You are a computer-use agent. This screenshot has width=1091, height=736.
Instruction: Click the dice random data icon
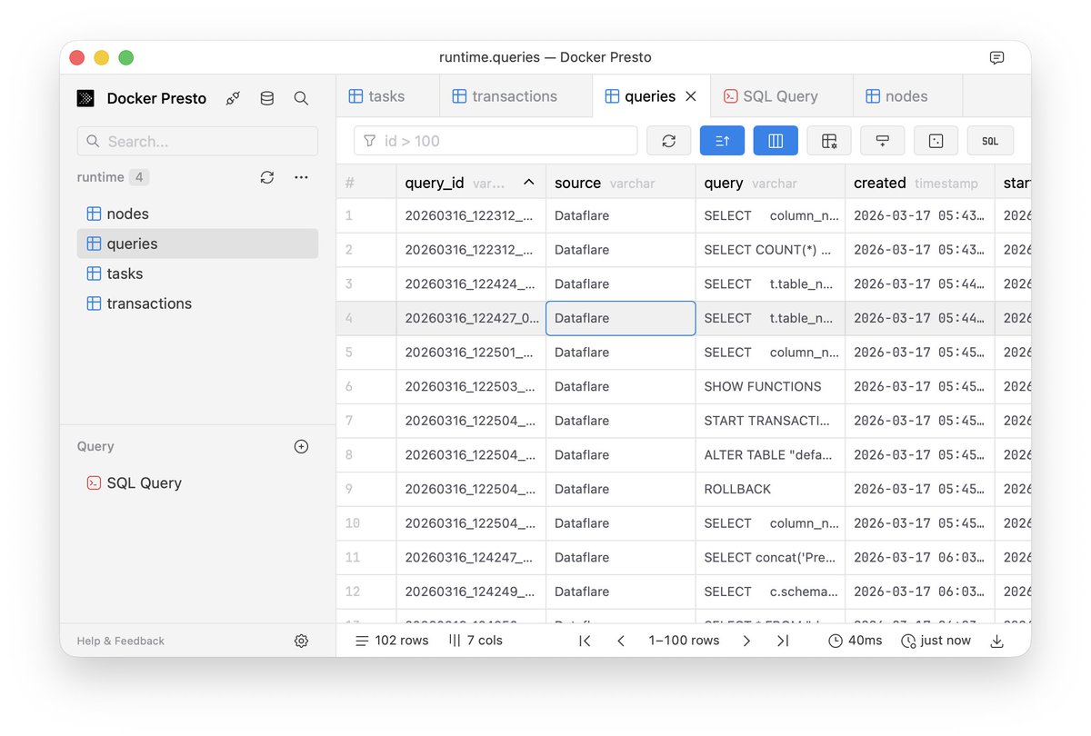click(936, 141)
